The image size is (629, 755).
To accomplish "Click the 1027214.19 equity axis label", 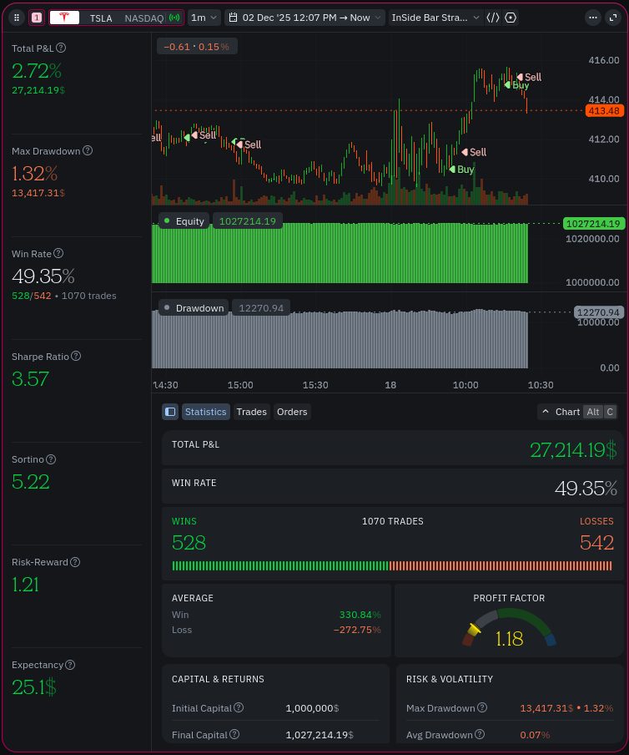I will coord(593,224).
